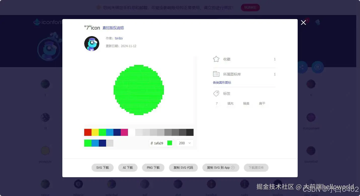Click the PNG 下载 button
Viewport: 360px width, 196px height.
[x=153, y=168]
